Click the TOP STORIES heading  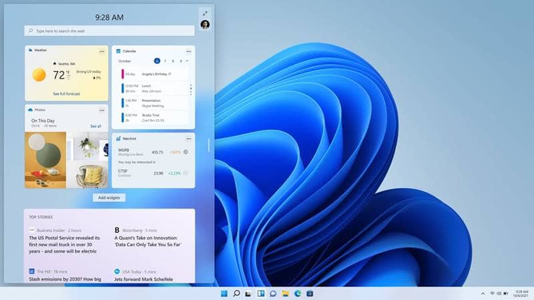coord(41,217)
